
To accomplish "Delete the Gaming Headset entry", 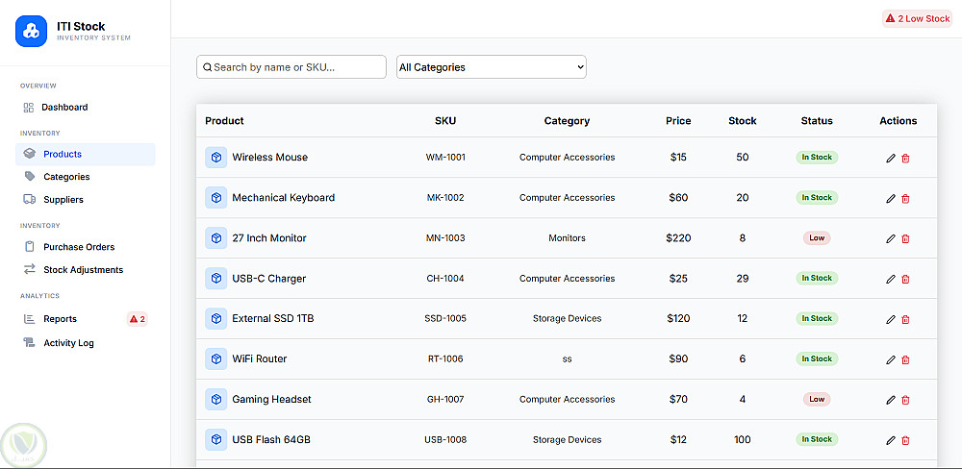I will [905, 400].
